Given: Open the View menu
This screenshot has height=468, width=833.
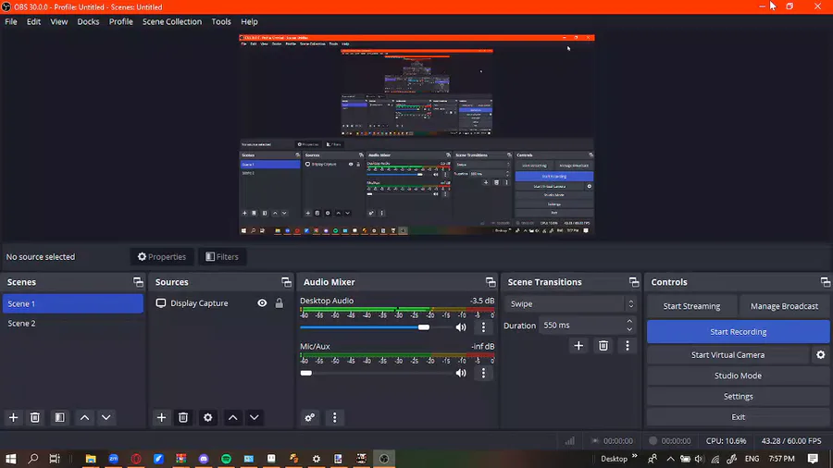Looking at the screenshot, I should pos(58,22).
